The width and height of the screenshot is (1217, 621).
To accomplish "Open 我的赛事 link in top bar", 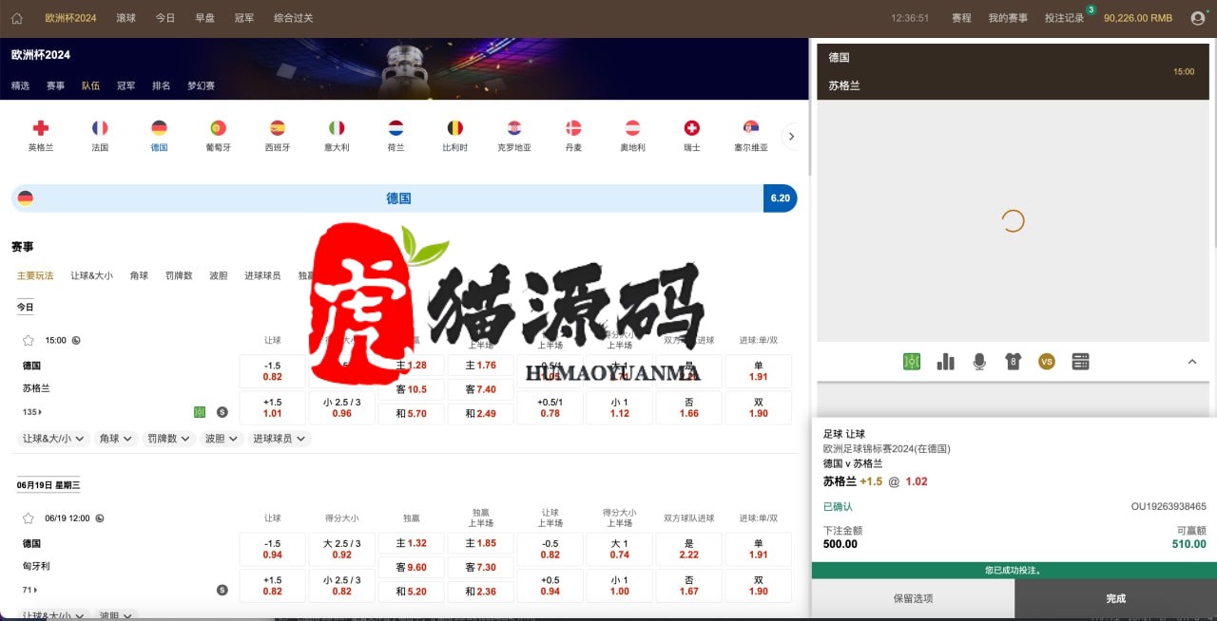I will point(1008,18).
